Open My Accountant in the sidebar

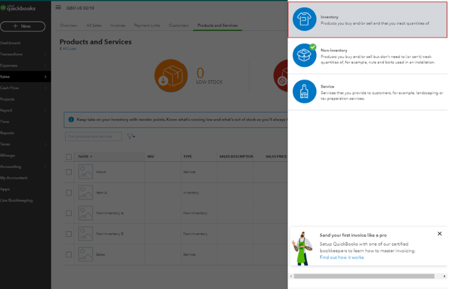[14, 178]
